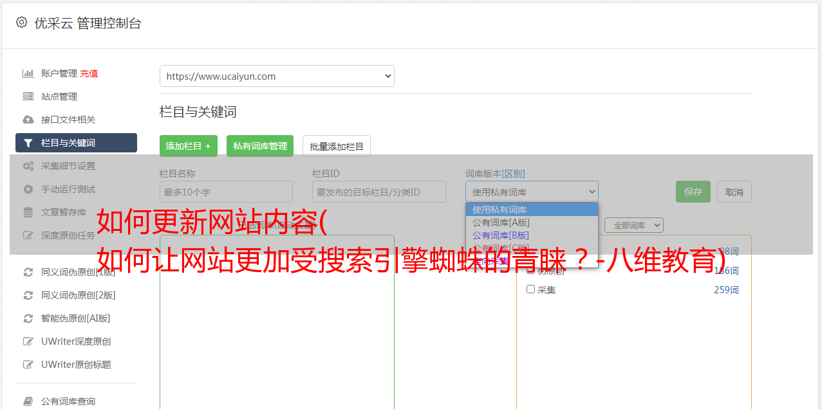822x409 pixels.
Task: Click the red 充值 recharge link
Action: pyautogui.click(x=89, y=73)
